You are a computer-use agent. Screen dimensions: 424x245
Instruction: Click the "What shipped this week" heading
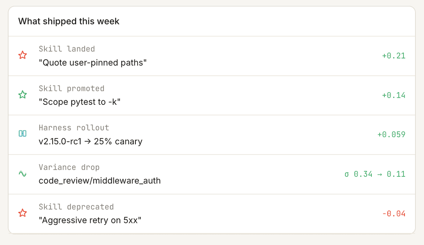[69, 21]
